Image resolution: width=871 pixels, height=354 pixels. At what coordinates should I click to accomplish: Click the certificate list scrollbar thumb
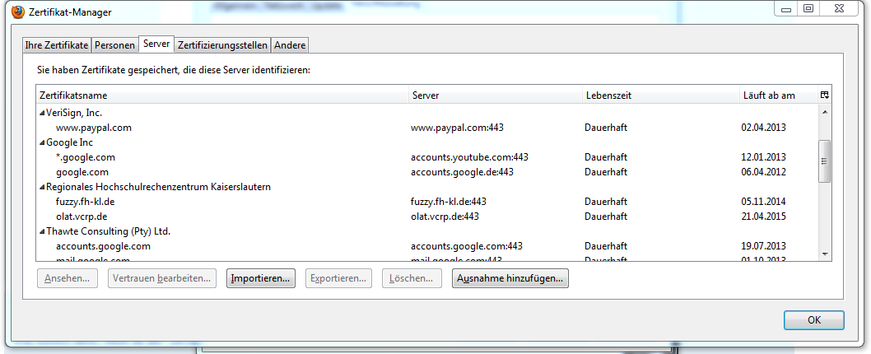tap(825, 161)
